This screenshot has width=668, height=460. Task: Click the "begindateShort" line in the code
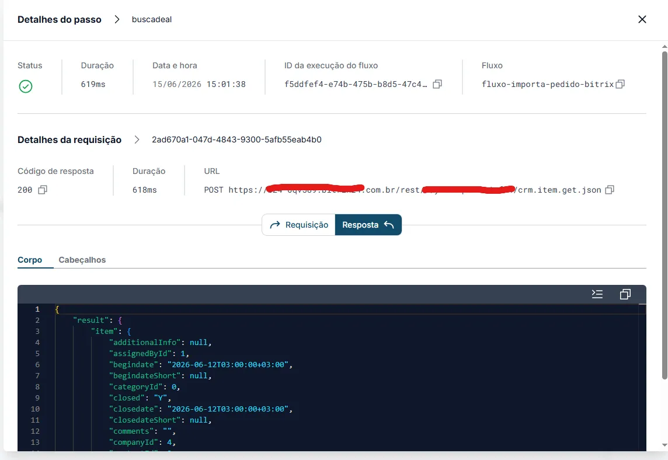pos(160,376)
